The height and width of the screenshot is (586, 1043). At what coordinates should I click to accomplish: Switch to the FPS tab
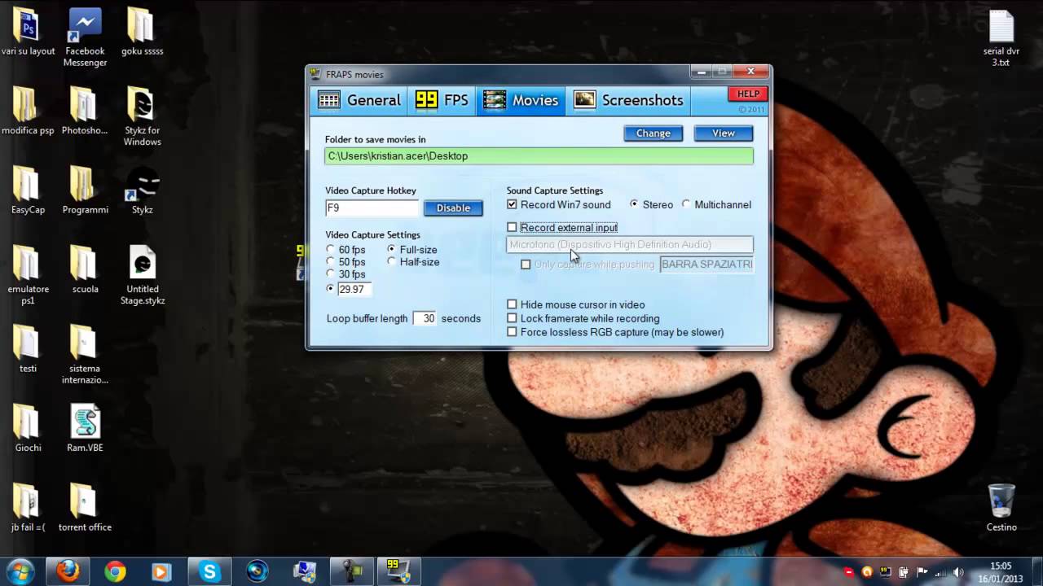tap(442, 100)
